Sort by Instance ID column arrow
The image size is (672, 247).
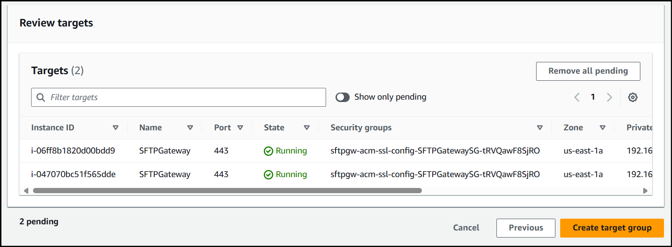[x=116, y=128]
